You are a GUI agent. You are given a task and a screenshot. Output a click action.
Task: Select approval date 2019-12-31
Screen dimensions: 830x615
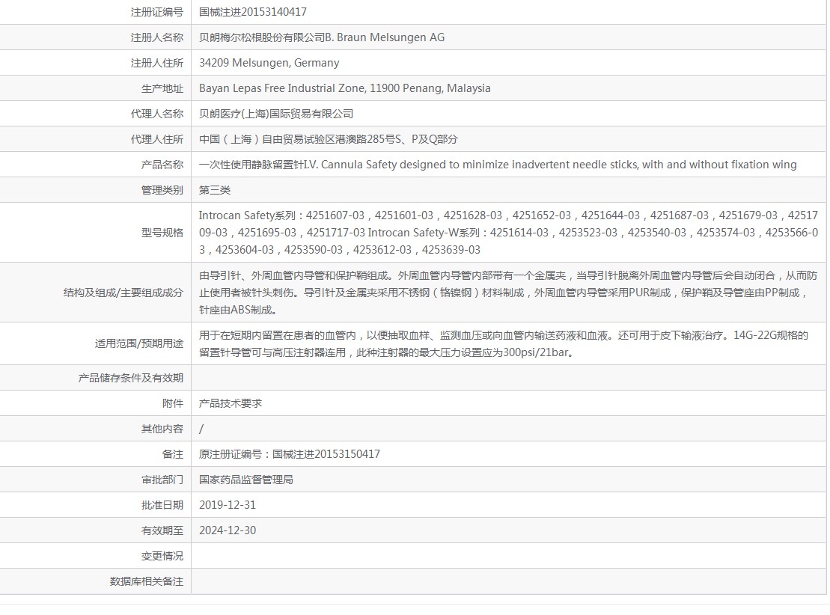click(x=227, y=504)
